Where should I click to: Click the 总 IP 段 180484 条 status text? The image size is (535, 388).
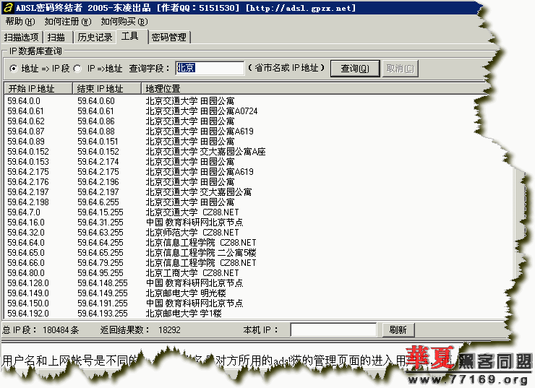click(x=40, y=330)
